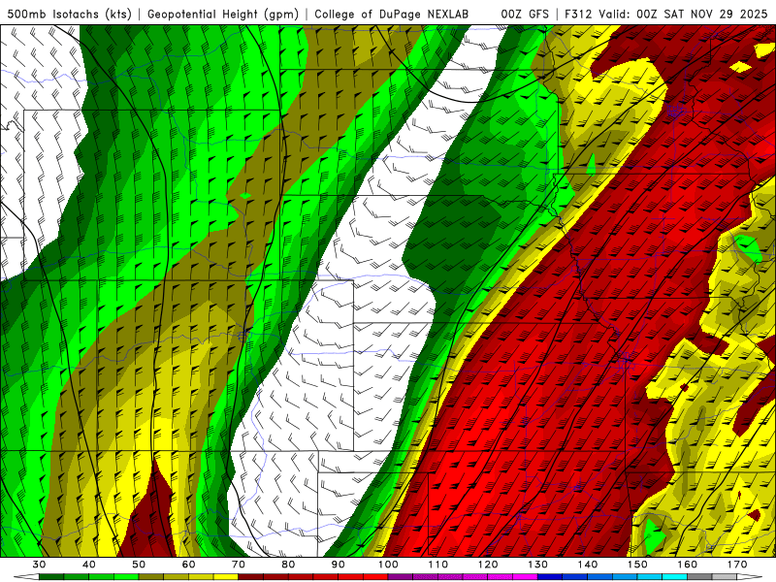Click the 'F312' forecast hour text

[578, 14]
